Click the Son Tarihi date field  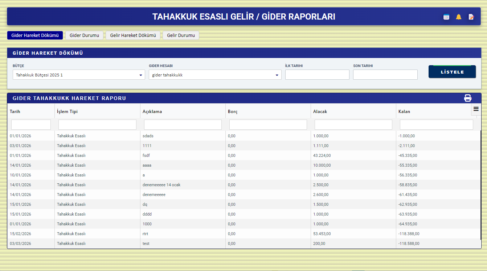click(385, 75)
